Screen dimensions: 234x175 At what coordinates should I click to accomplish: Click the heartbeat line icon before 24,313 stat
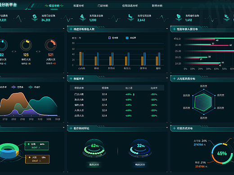(19, 18)
